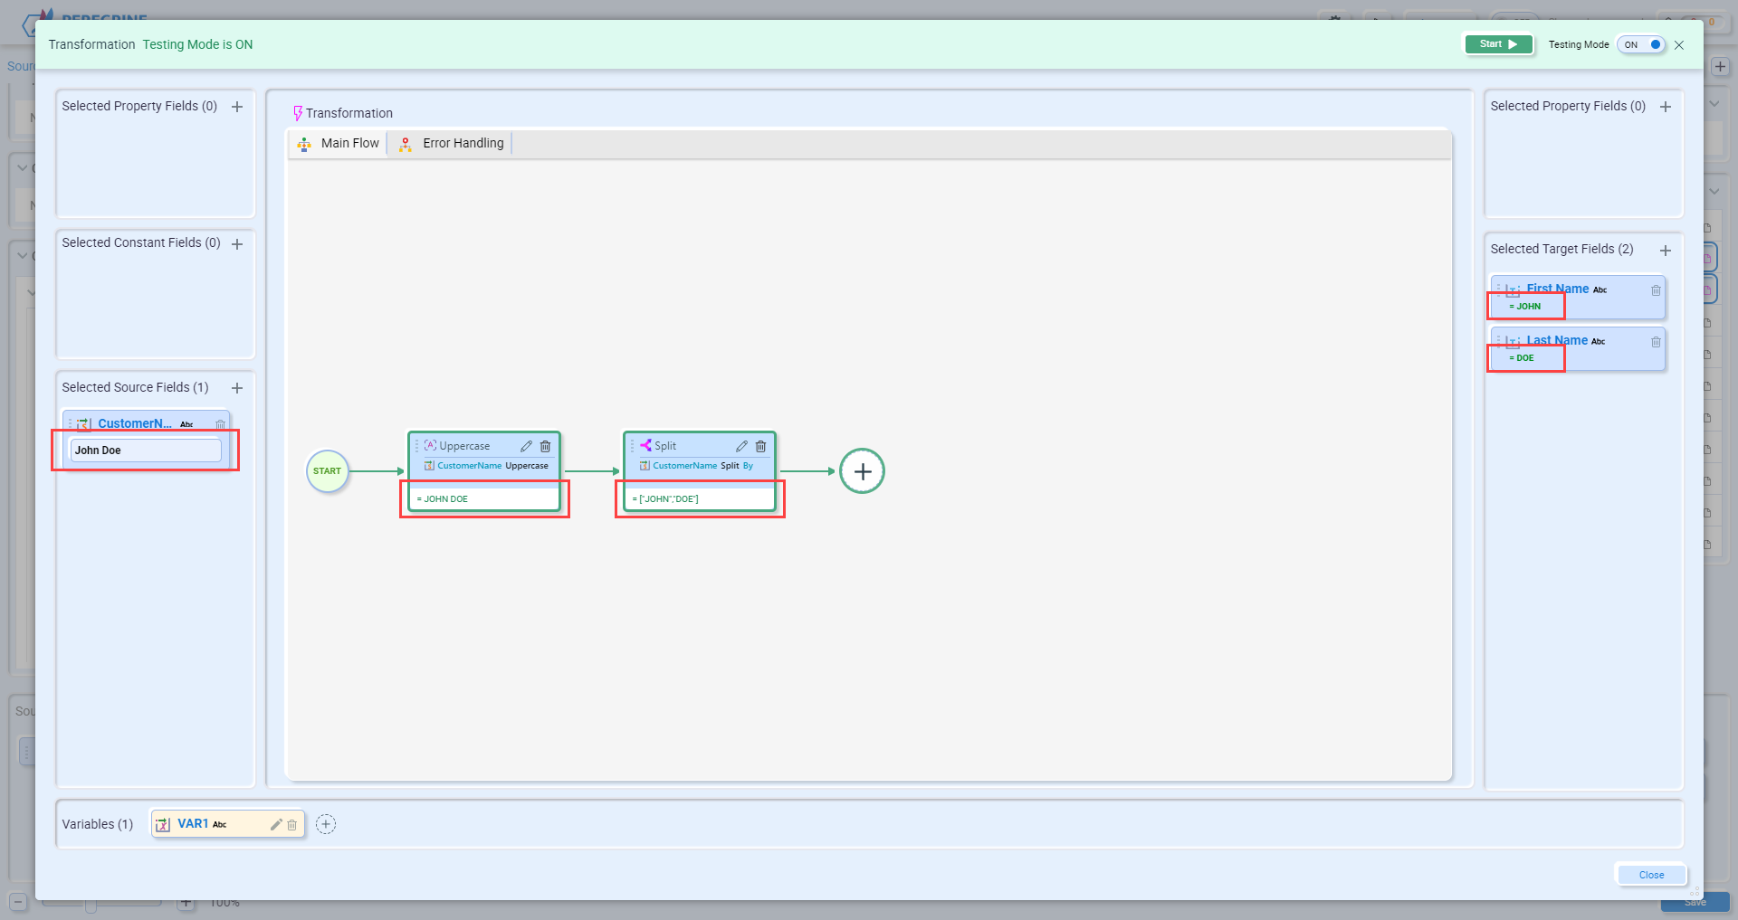The image size is (1738, 920).
Task: Delete the Uppercase step
Action: tap(546, 446)
